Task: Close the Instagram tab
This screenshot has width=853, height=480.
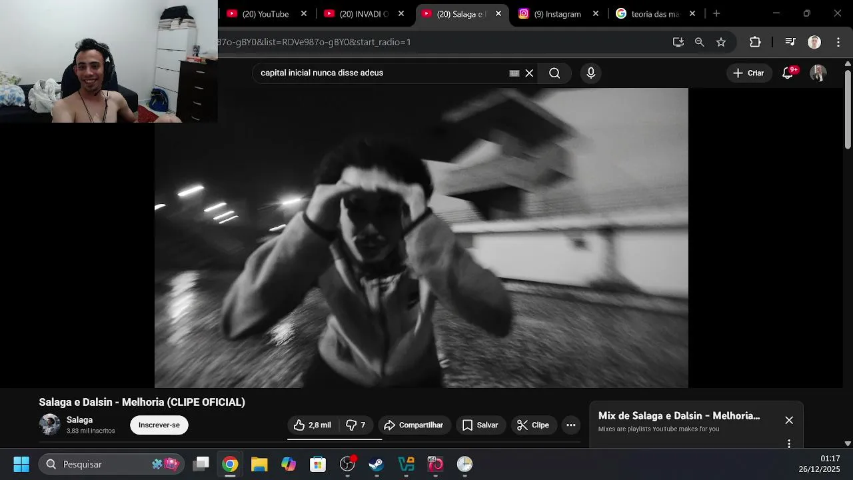Action: click(596, 14)
